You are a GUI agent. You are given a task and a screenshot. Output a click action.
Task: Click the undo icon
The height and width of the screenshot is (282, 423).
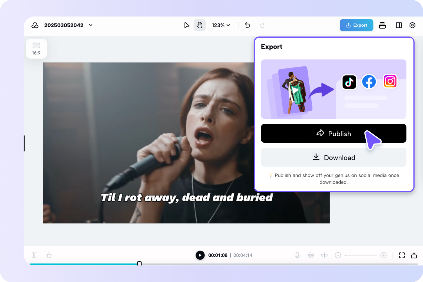click(247, 25)
